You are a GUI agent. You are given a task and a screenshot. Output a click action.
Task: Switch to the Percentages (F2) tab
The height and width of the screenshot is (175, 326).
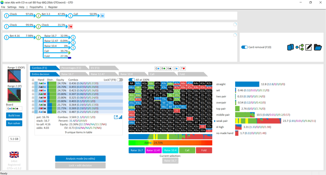tap(73, 68)
